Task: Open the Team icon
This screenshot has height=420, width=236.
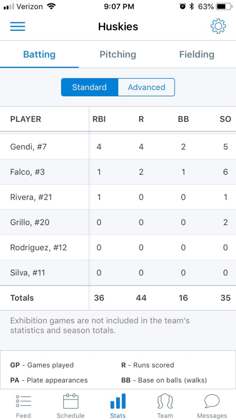Action: click(x=165, y=402)
